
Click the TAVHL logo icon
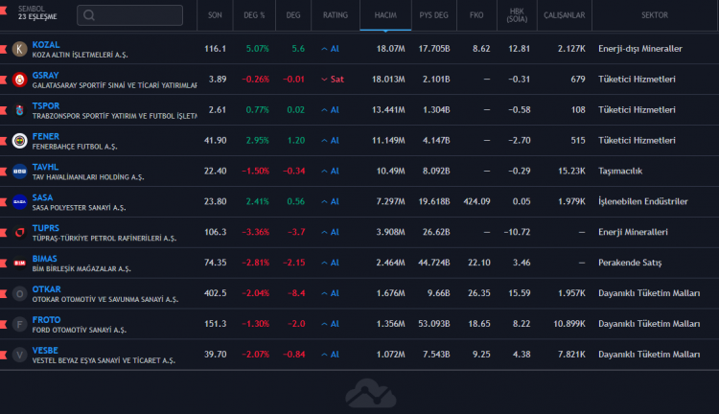point(19,171)
